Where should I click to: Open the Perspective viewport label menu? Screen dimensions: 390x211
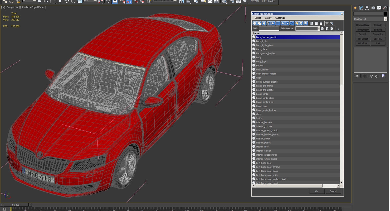(x=12, y=7)
